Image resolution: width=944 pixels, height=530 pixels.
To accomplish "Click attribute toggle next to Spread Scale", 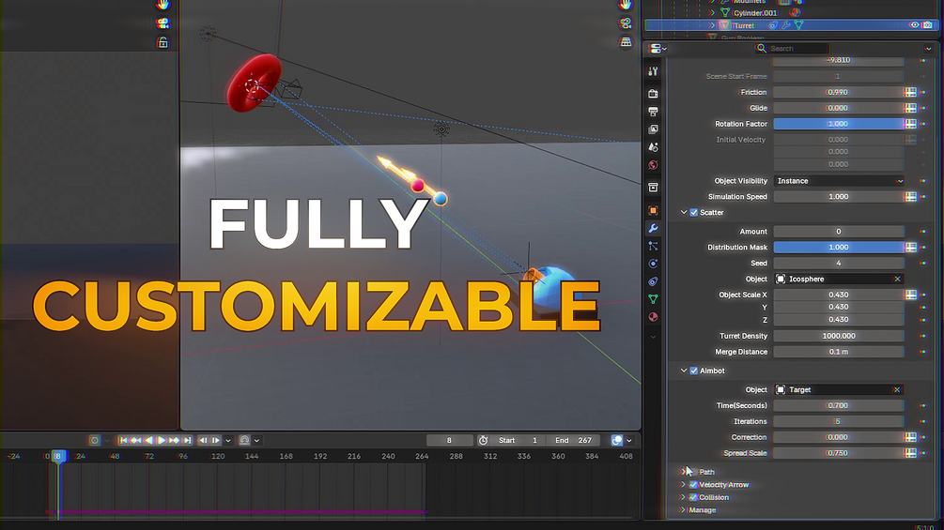I will tap(911, 453).
